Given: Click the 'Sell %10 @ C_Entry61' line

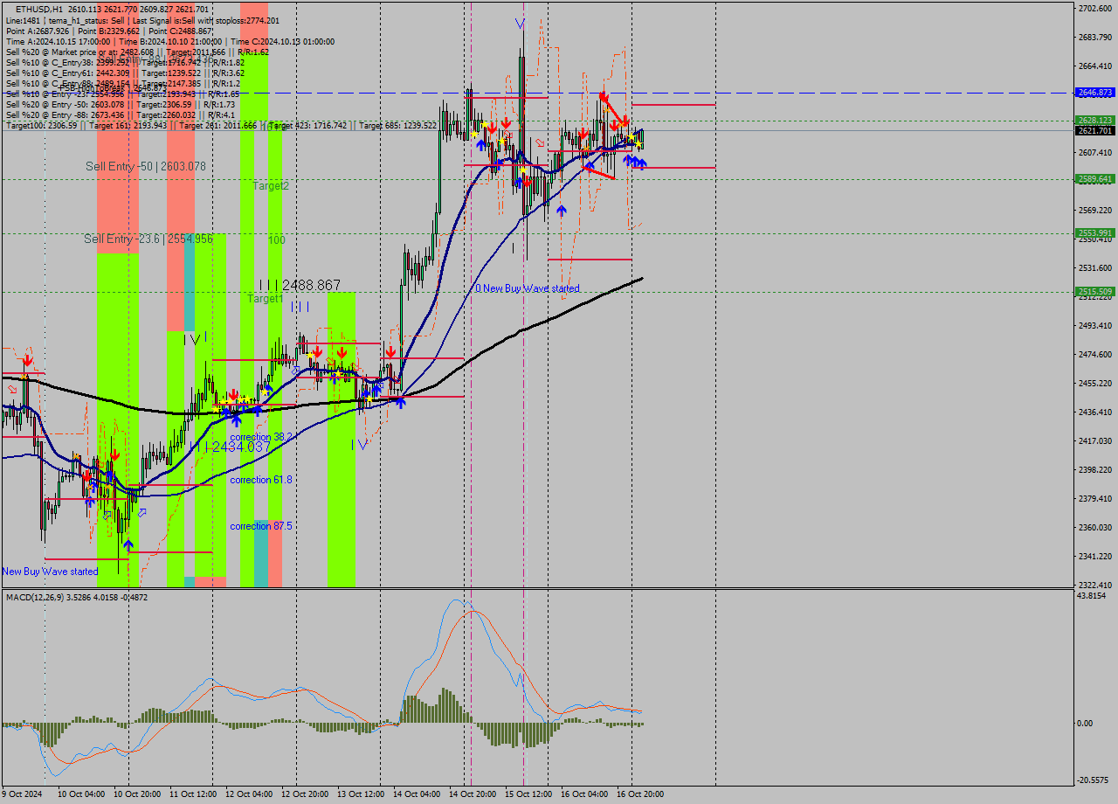Looking at the screenshot, I should pos(125,73).
